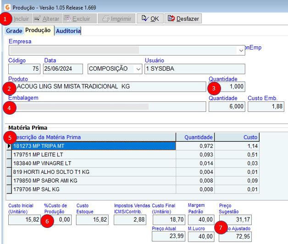Click the Imprimir printer icon
This screenshot has width=288, height=244.
coord(105,19)
